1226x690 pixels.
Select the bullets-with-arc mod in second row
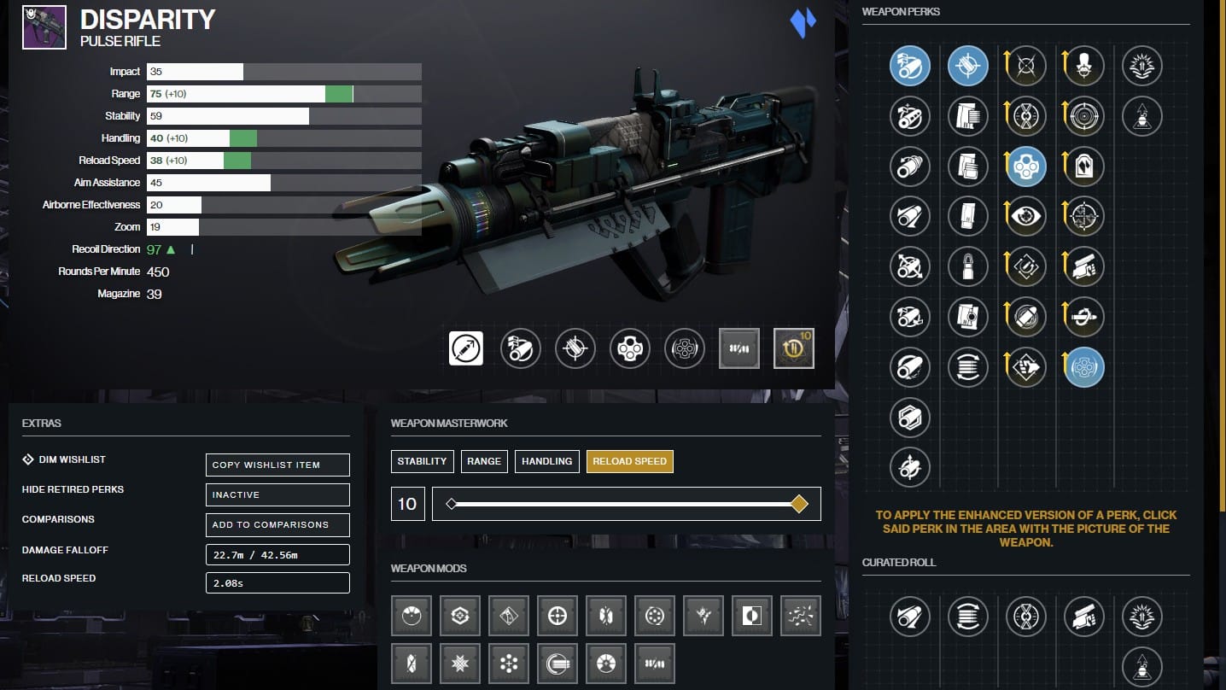coord(558,663)
